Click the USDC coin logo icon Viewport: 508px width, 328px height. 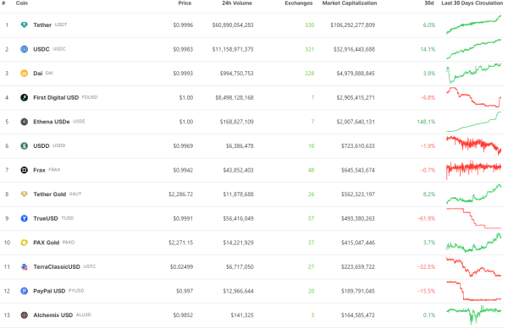pos(24,49)
